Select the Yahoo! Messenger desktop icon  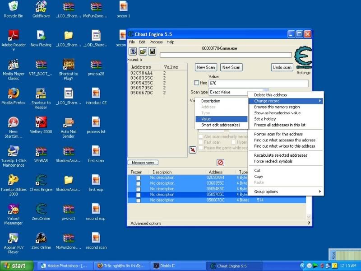14,214
